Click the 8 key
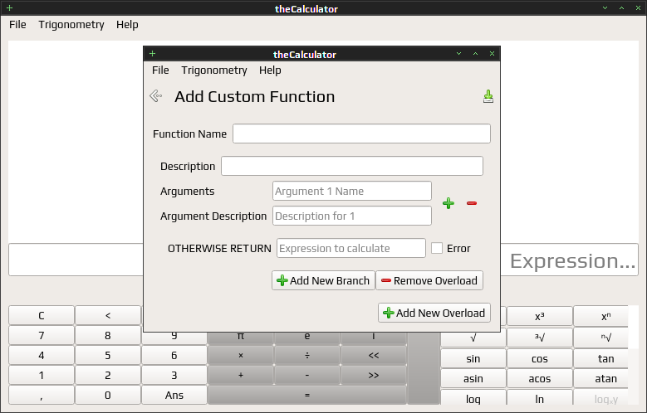647x413 pixels. coord(108,336)
